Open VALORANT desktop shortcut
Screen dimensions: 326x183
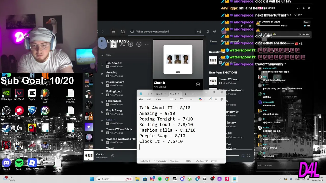(19, 95)
